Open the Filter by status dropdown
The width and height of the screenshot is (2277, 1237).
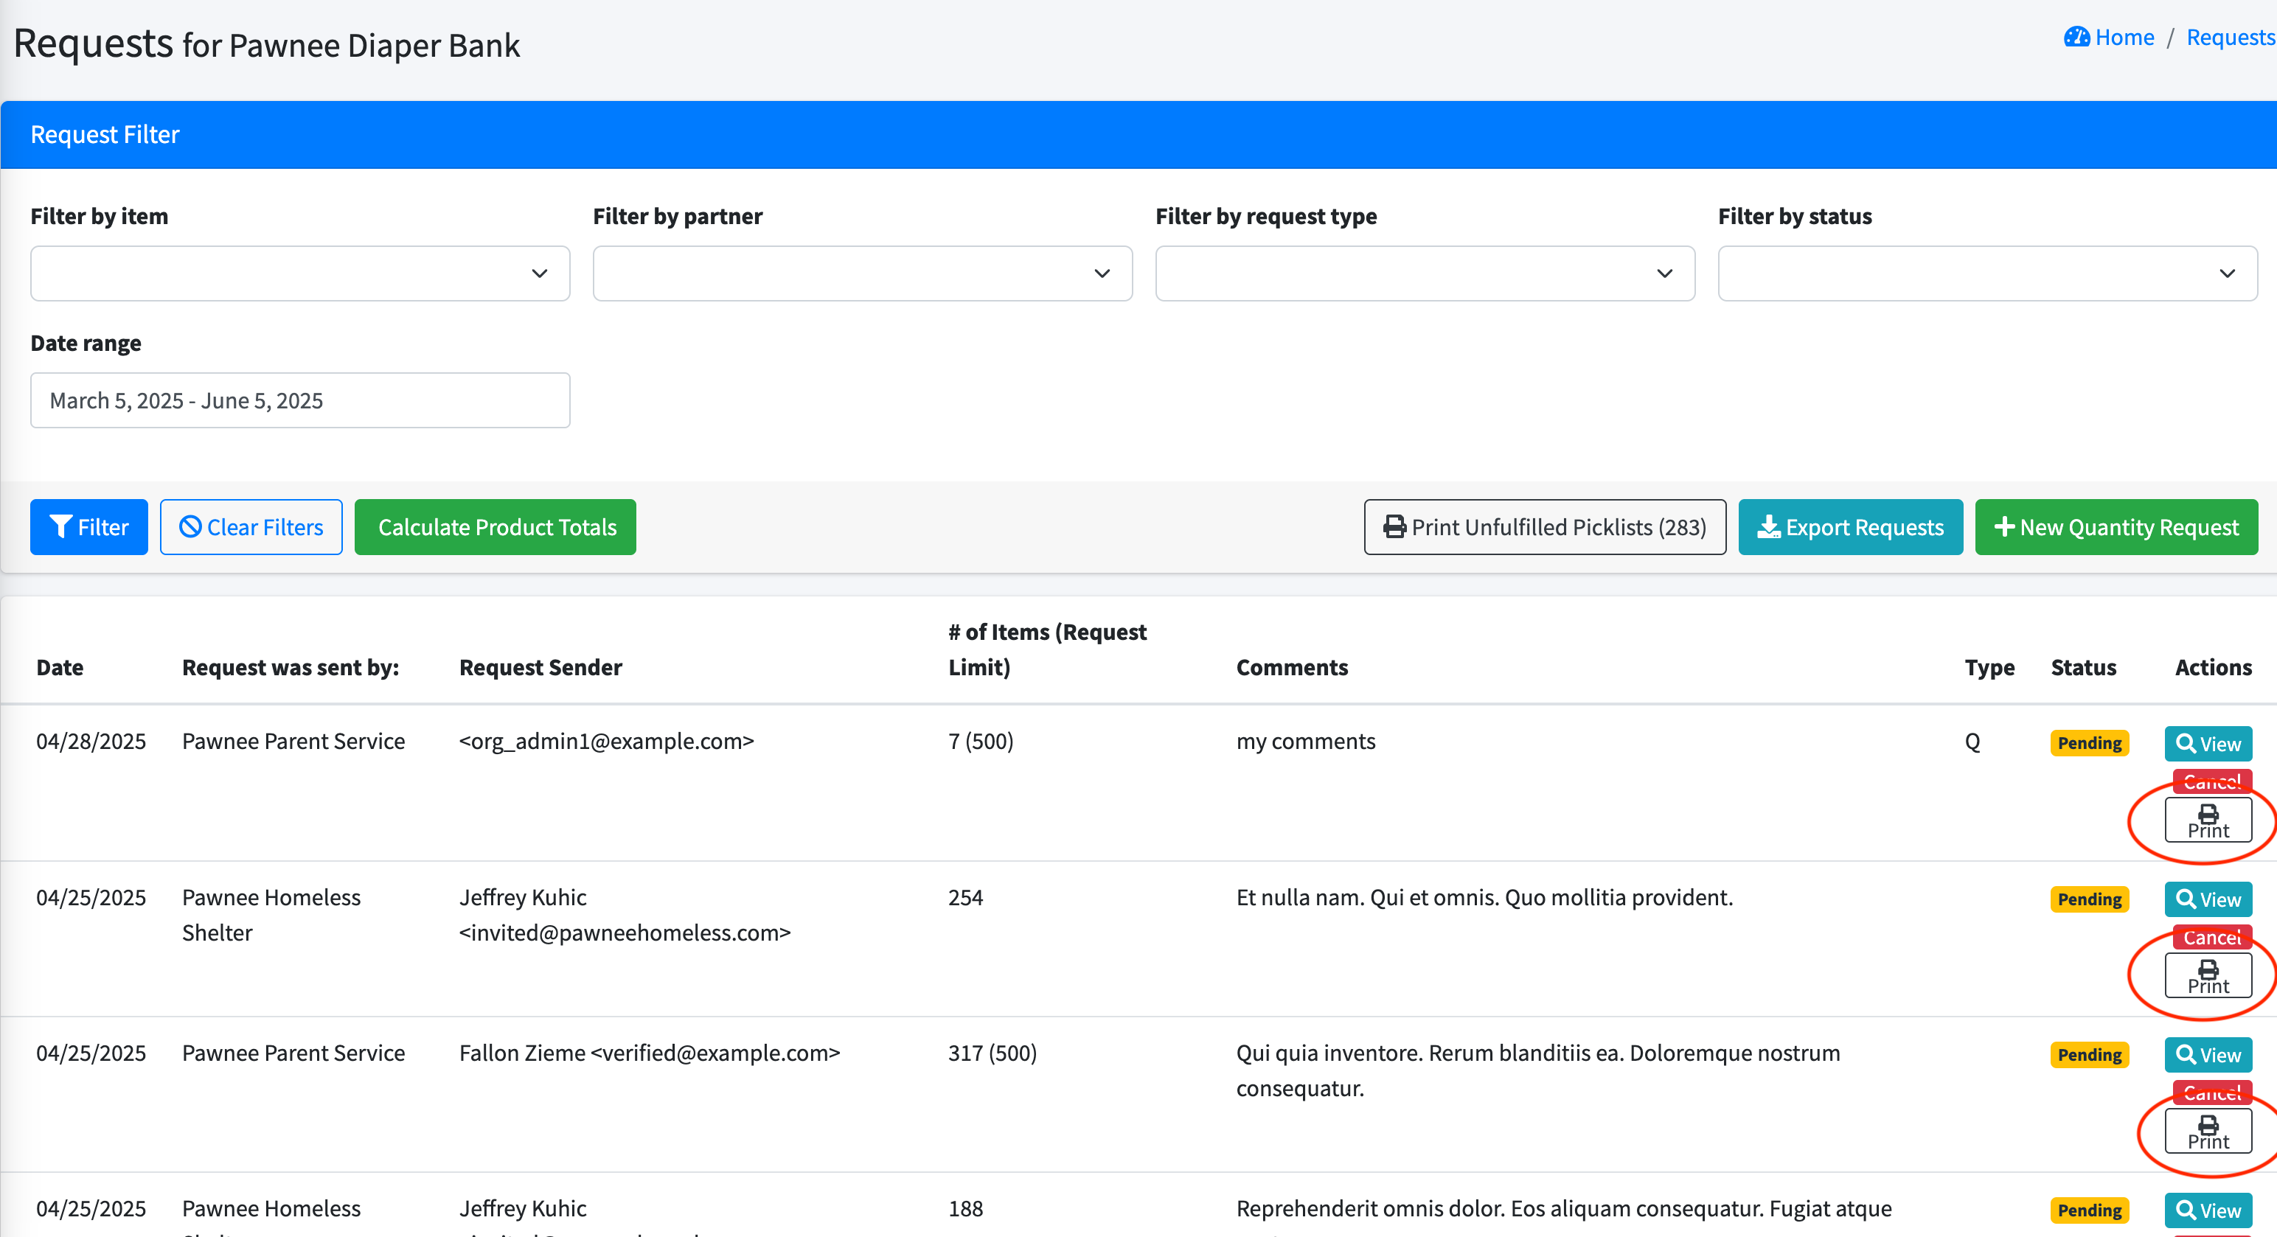point(1987,273)
